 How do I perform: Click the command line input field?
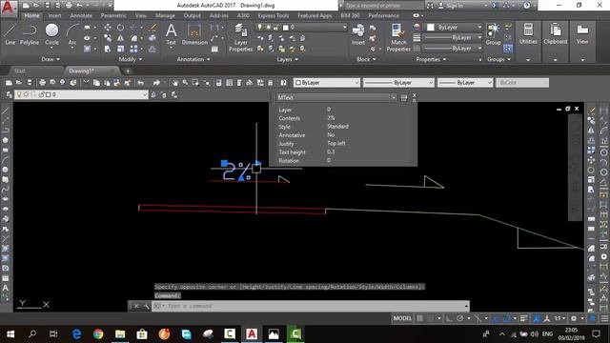click(312, 306)
